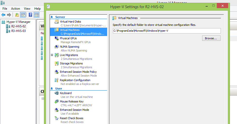Maximize the Hyper-V Settings dialog
This screenshot has height=124, width=237.
[214, 6]
